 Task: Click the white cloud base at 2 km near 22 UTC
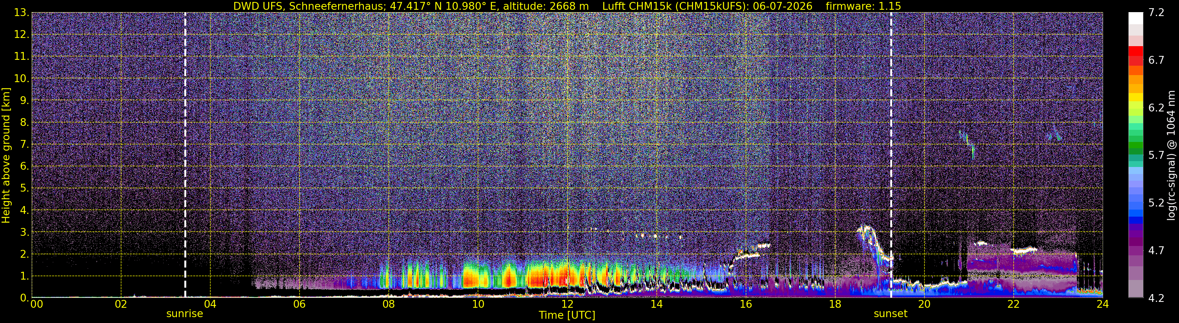(x=1024, y=250)
